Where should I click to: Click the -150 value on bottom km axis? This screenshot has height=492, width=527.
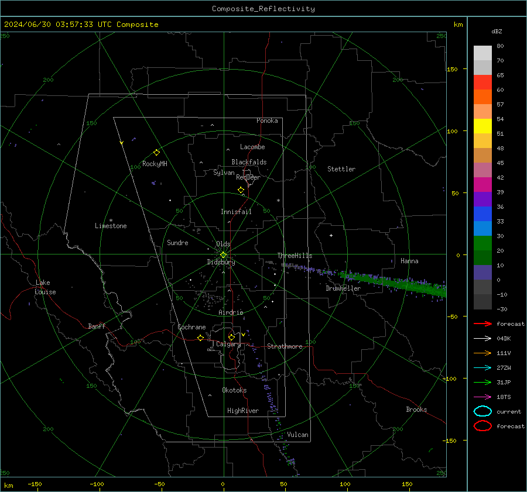[35, 484]
